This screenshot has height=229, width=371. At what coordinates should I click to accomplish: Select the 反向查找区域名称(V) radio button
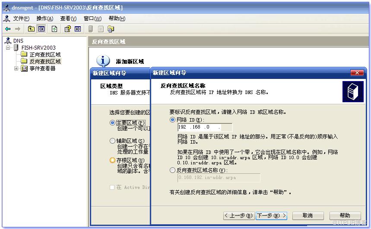tap(172, 170)
